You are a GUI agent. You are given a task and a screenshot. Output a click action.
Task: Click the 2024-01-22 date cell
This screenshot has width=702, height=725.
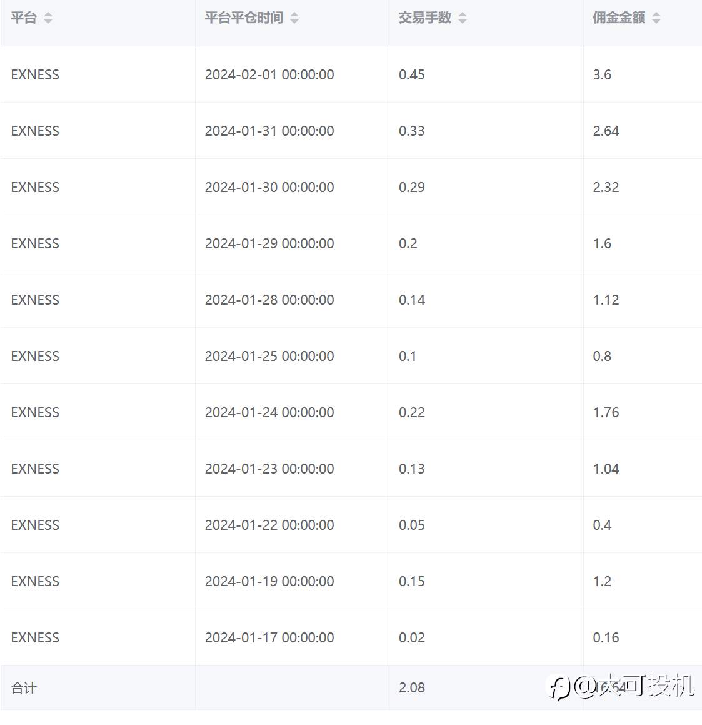pos(269,525)
